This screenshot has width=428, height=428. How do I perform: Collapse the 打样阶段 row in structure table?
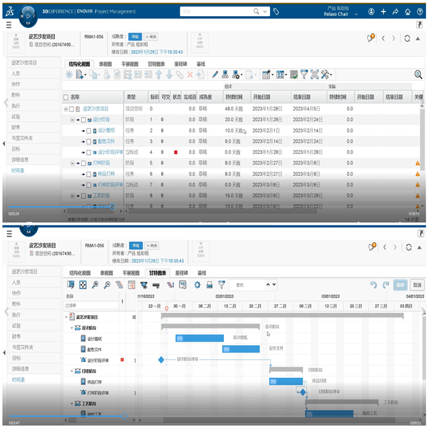pos(72,163)
